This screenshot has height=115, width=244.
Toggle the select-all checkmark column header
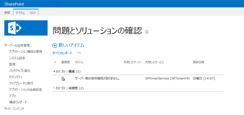coord(55,62)
